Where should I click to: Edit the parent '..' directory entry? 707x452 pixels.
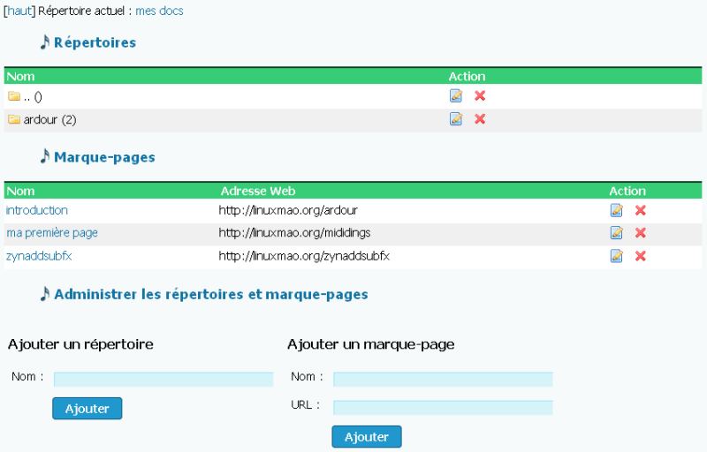[456, 95]
